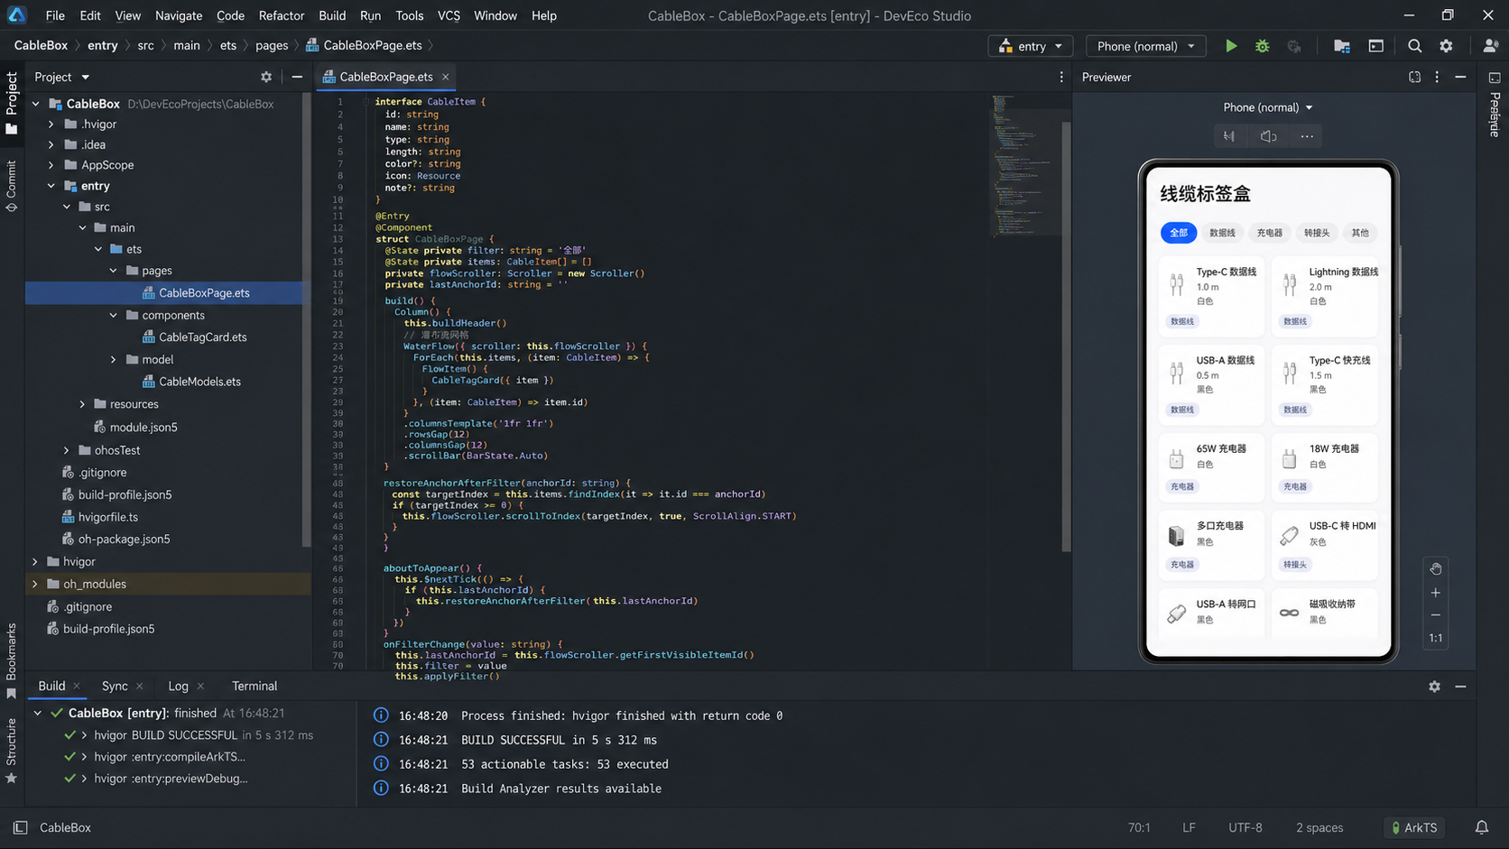
Task: Toggle previewer sound icon
Action: pyautogui.click(x=1268, y=136)
